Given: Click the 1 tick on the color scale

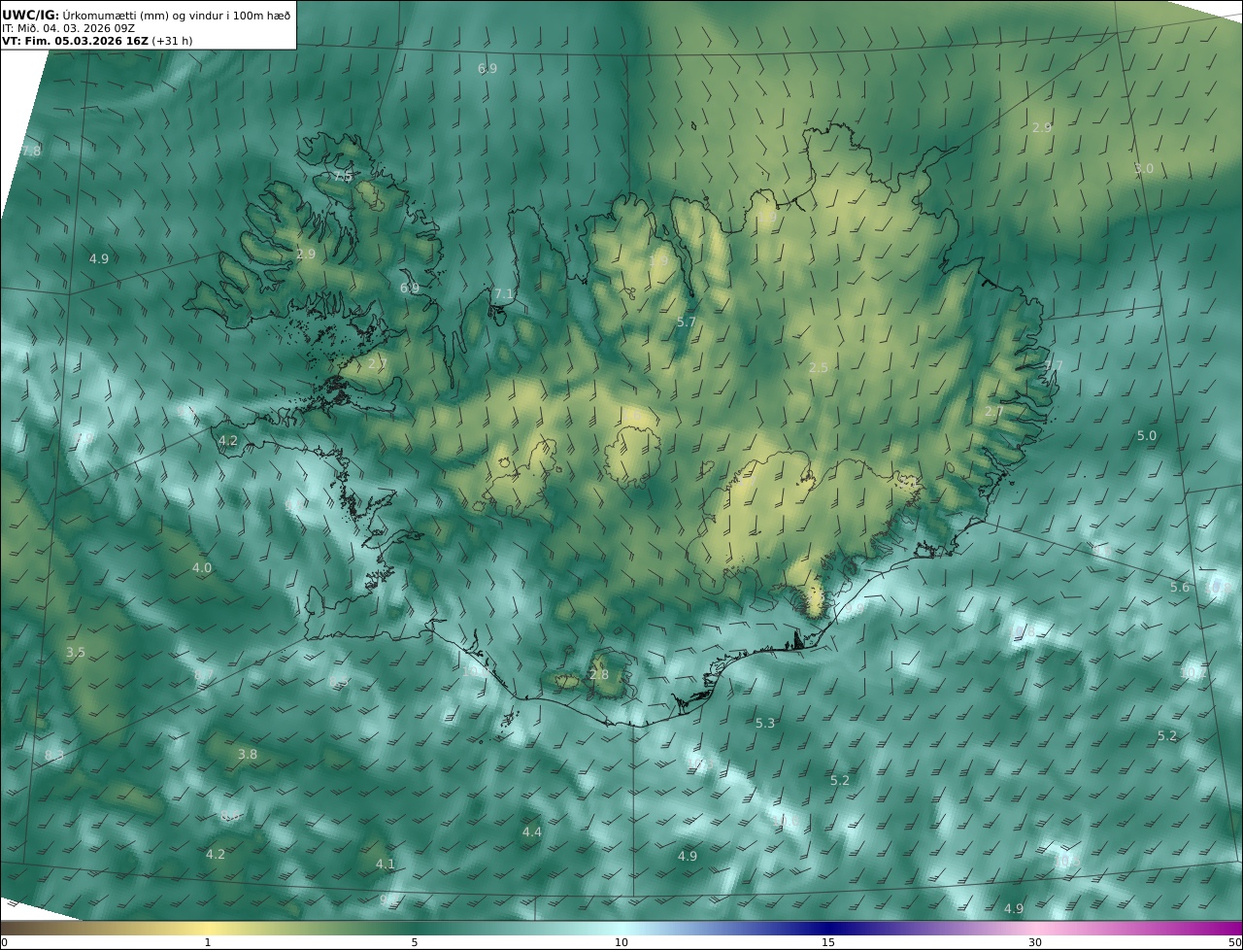Looking at the screenshot, I should [x=208, y=943].
